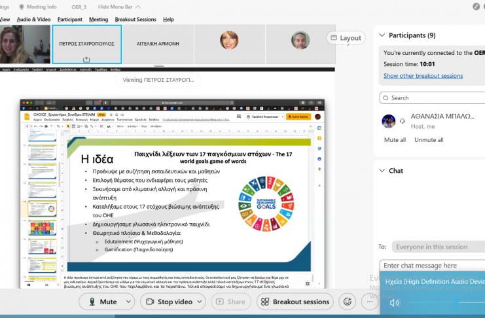
Task: Click Hide Menu Bar toggle
Action: (120, 7)
